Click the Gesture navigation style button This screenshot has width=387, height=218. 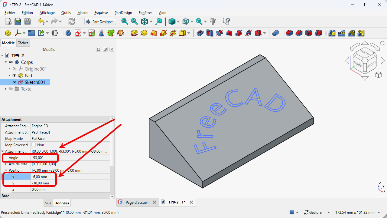click(313, 213)
